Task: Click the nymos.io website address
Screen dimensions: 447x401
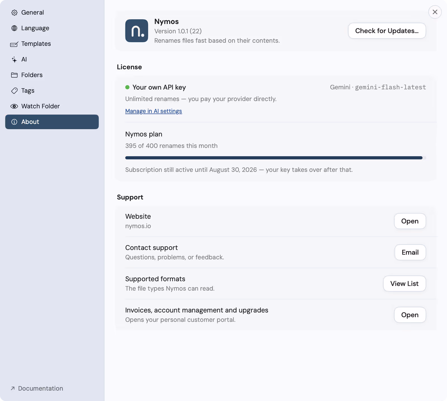Action: pyautogui.click(x=138, y=226)
